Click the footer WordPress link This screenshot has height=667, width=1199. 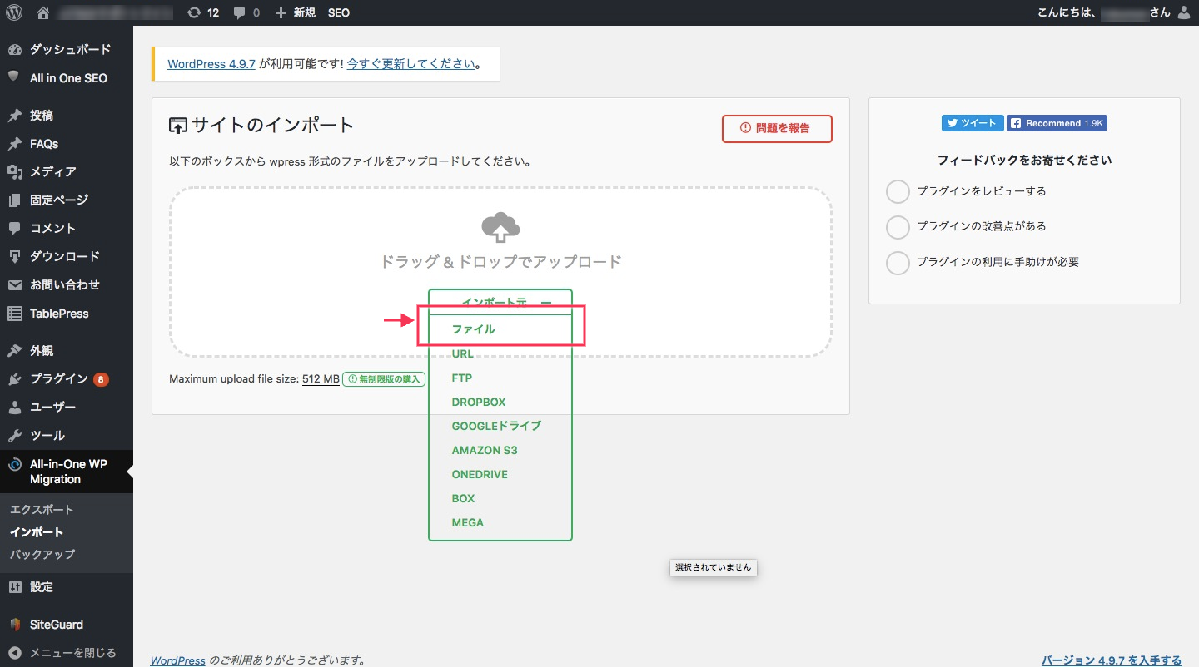click(177, 660)
